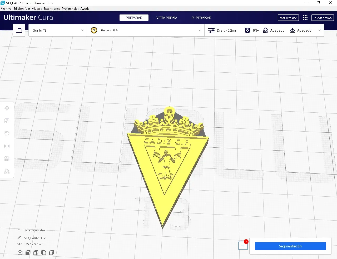Select the Mirror tool
Screen dimensions: 337x259
click(x=7, y=146)
